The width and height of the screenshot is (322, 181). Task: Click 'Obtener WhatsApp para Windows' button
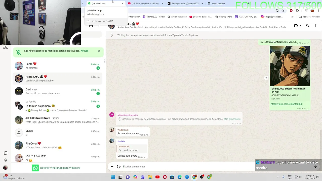[x=56, y=168]
